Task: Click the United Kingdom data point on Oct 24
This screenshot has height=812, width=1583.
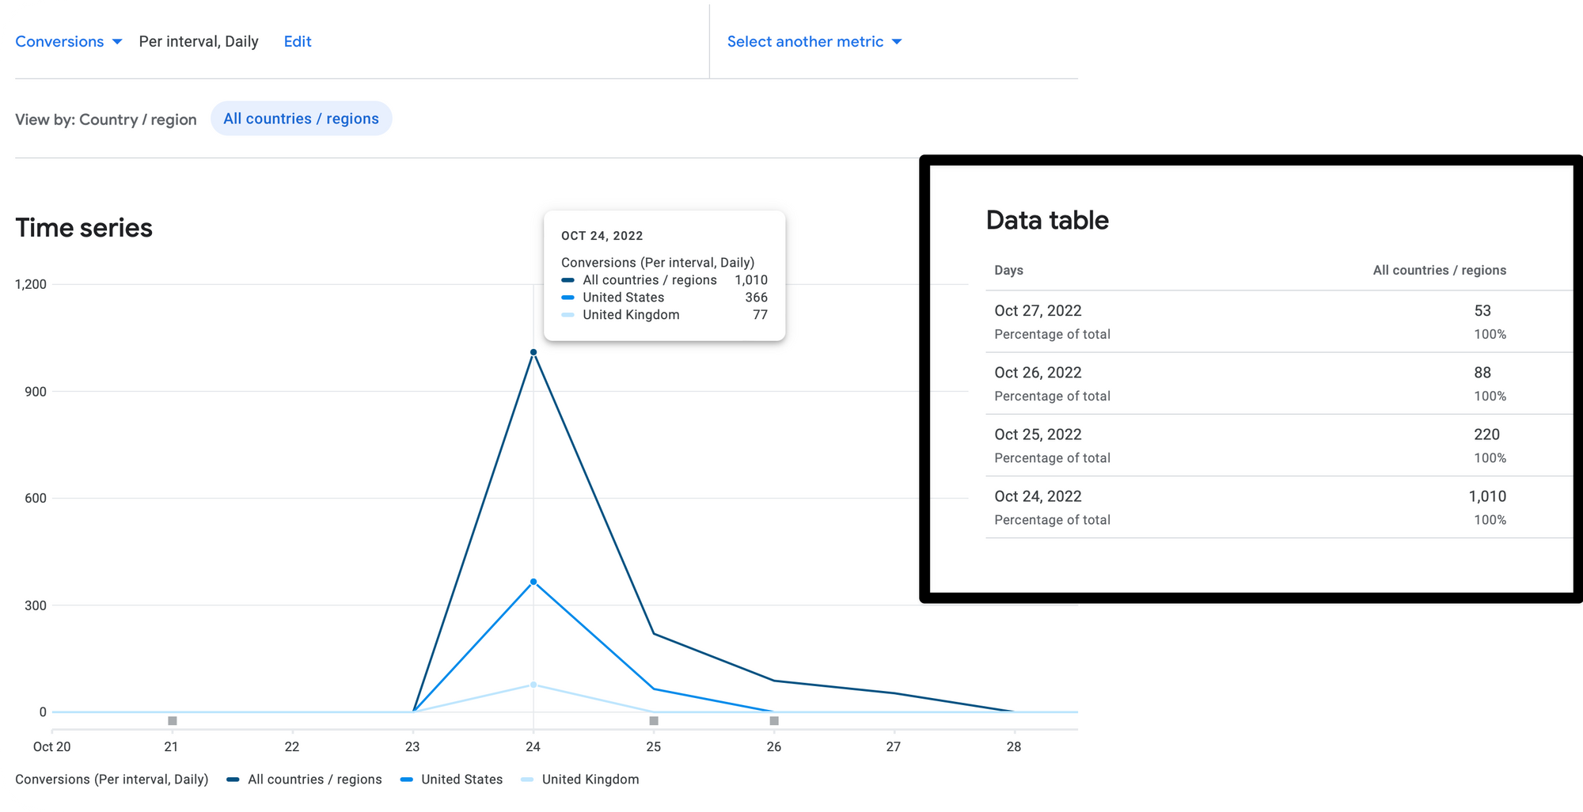Action: pyautogui.click(x=533, y=685)
